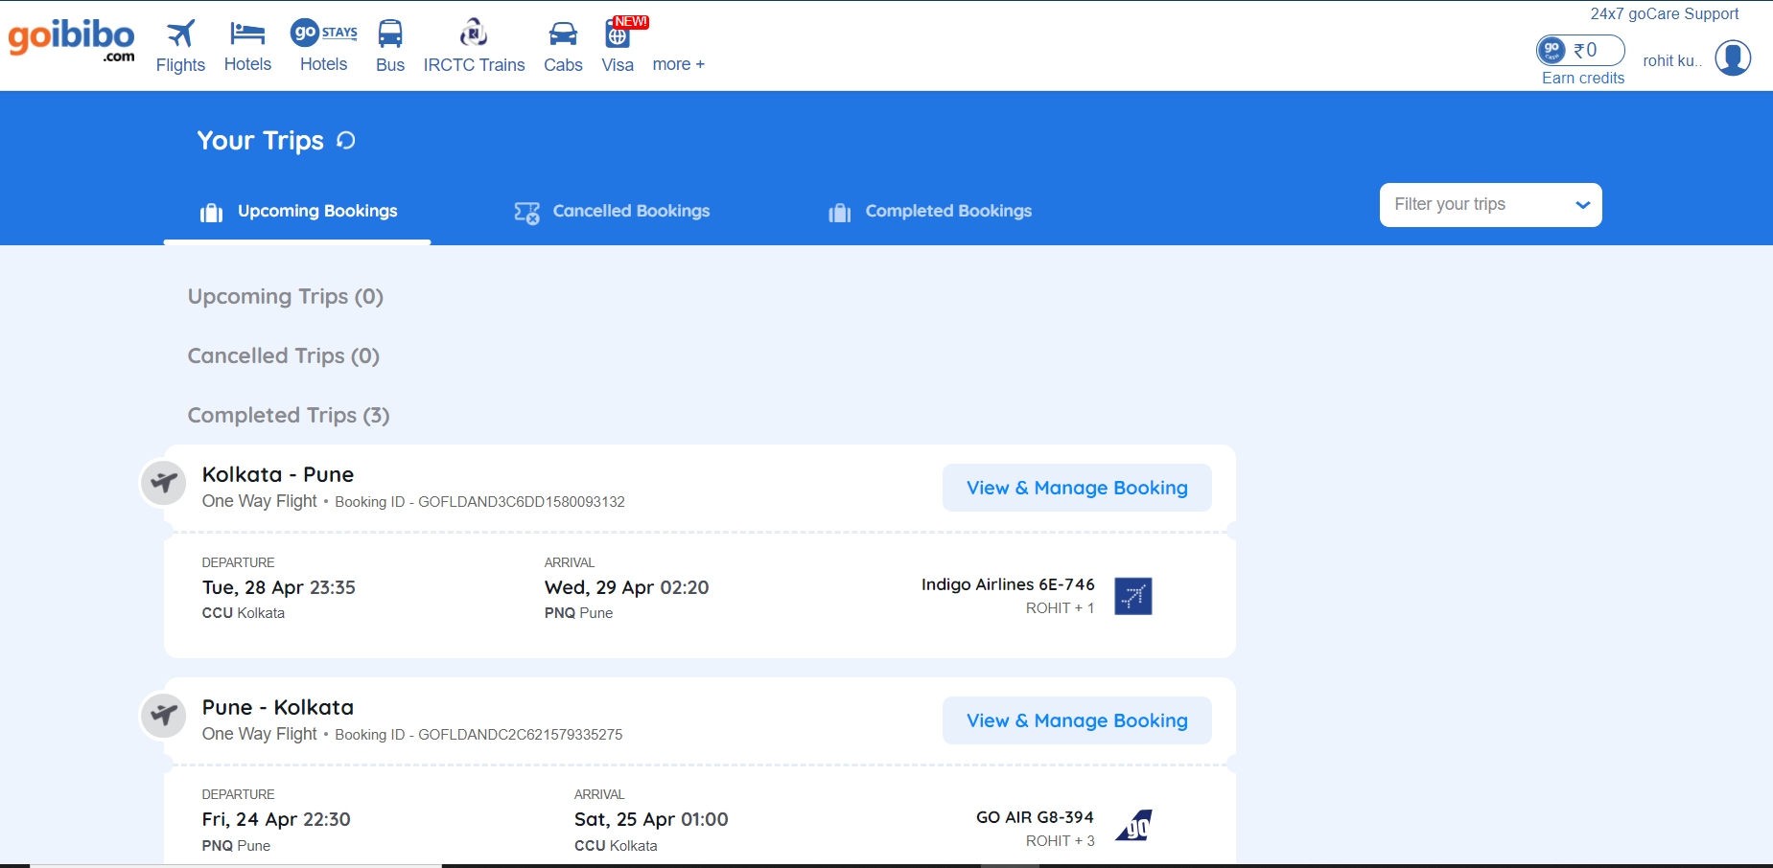Click the goStays Hotels icon
The image size is (1773, 868).
(x=323, y=32)
